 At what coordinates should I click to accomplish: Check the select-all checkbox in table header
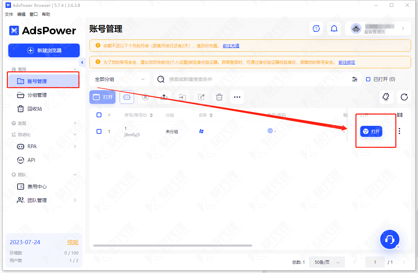coord(99,115)
